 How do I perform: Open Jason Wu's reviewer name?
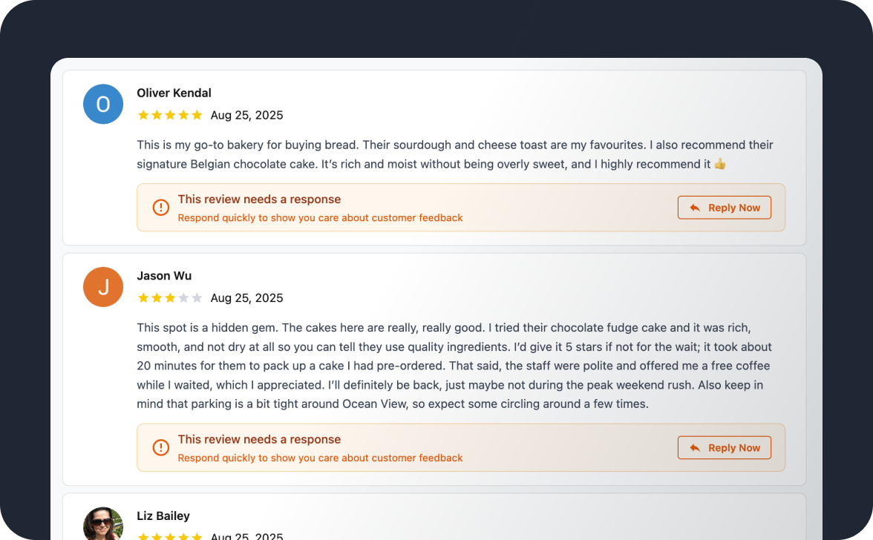coord(164,275)
